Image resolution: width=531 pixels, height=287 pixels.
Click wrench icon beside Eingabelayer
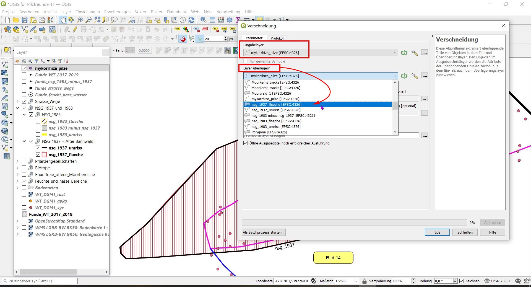pyautogui.click(x=415, y=53)
